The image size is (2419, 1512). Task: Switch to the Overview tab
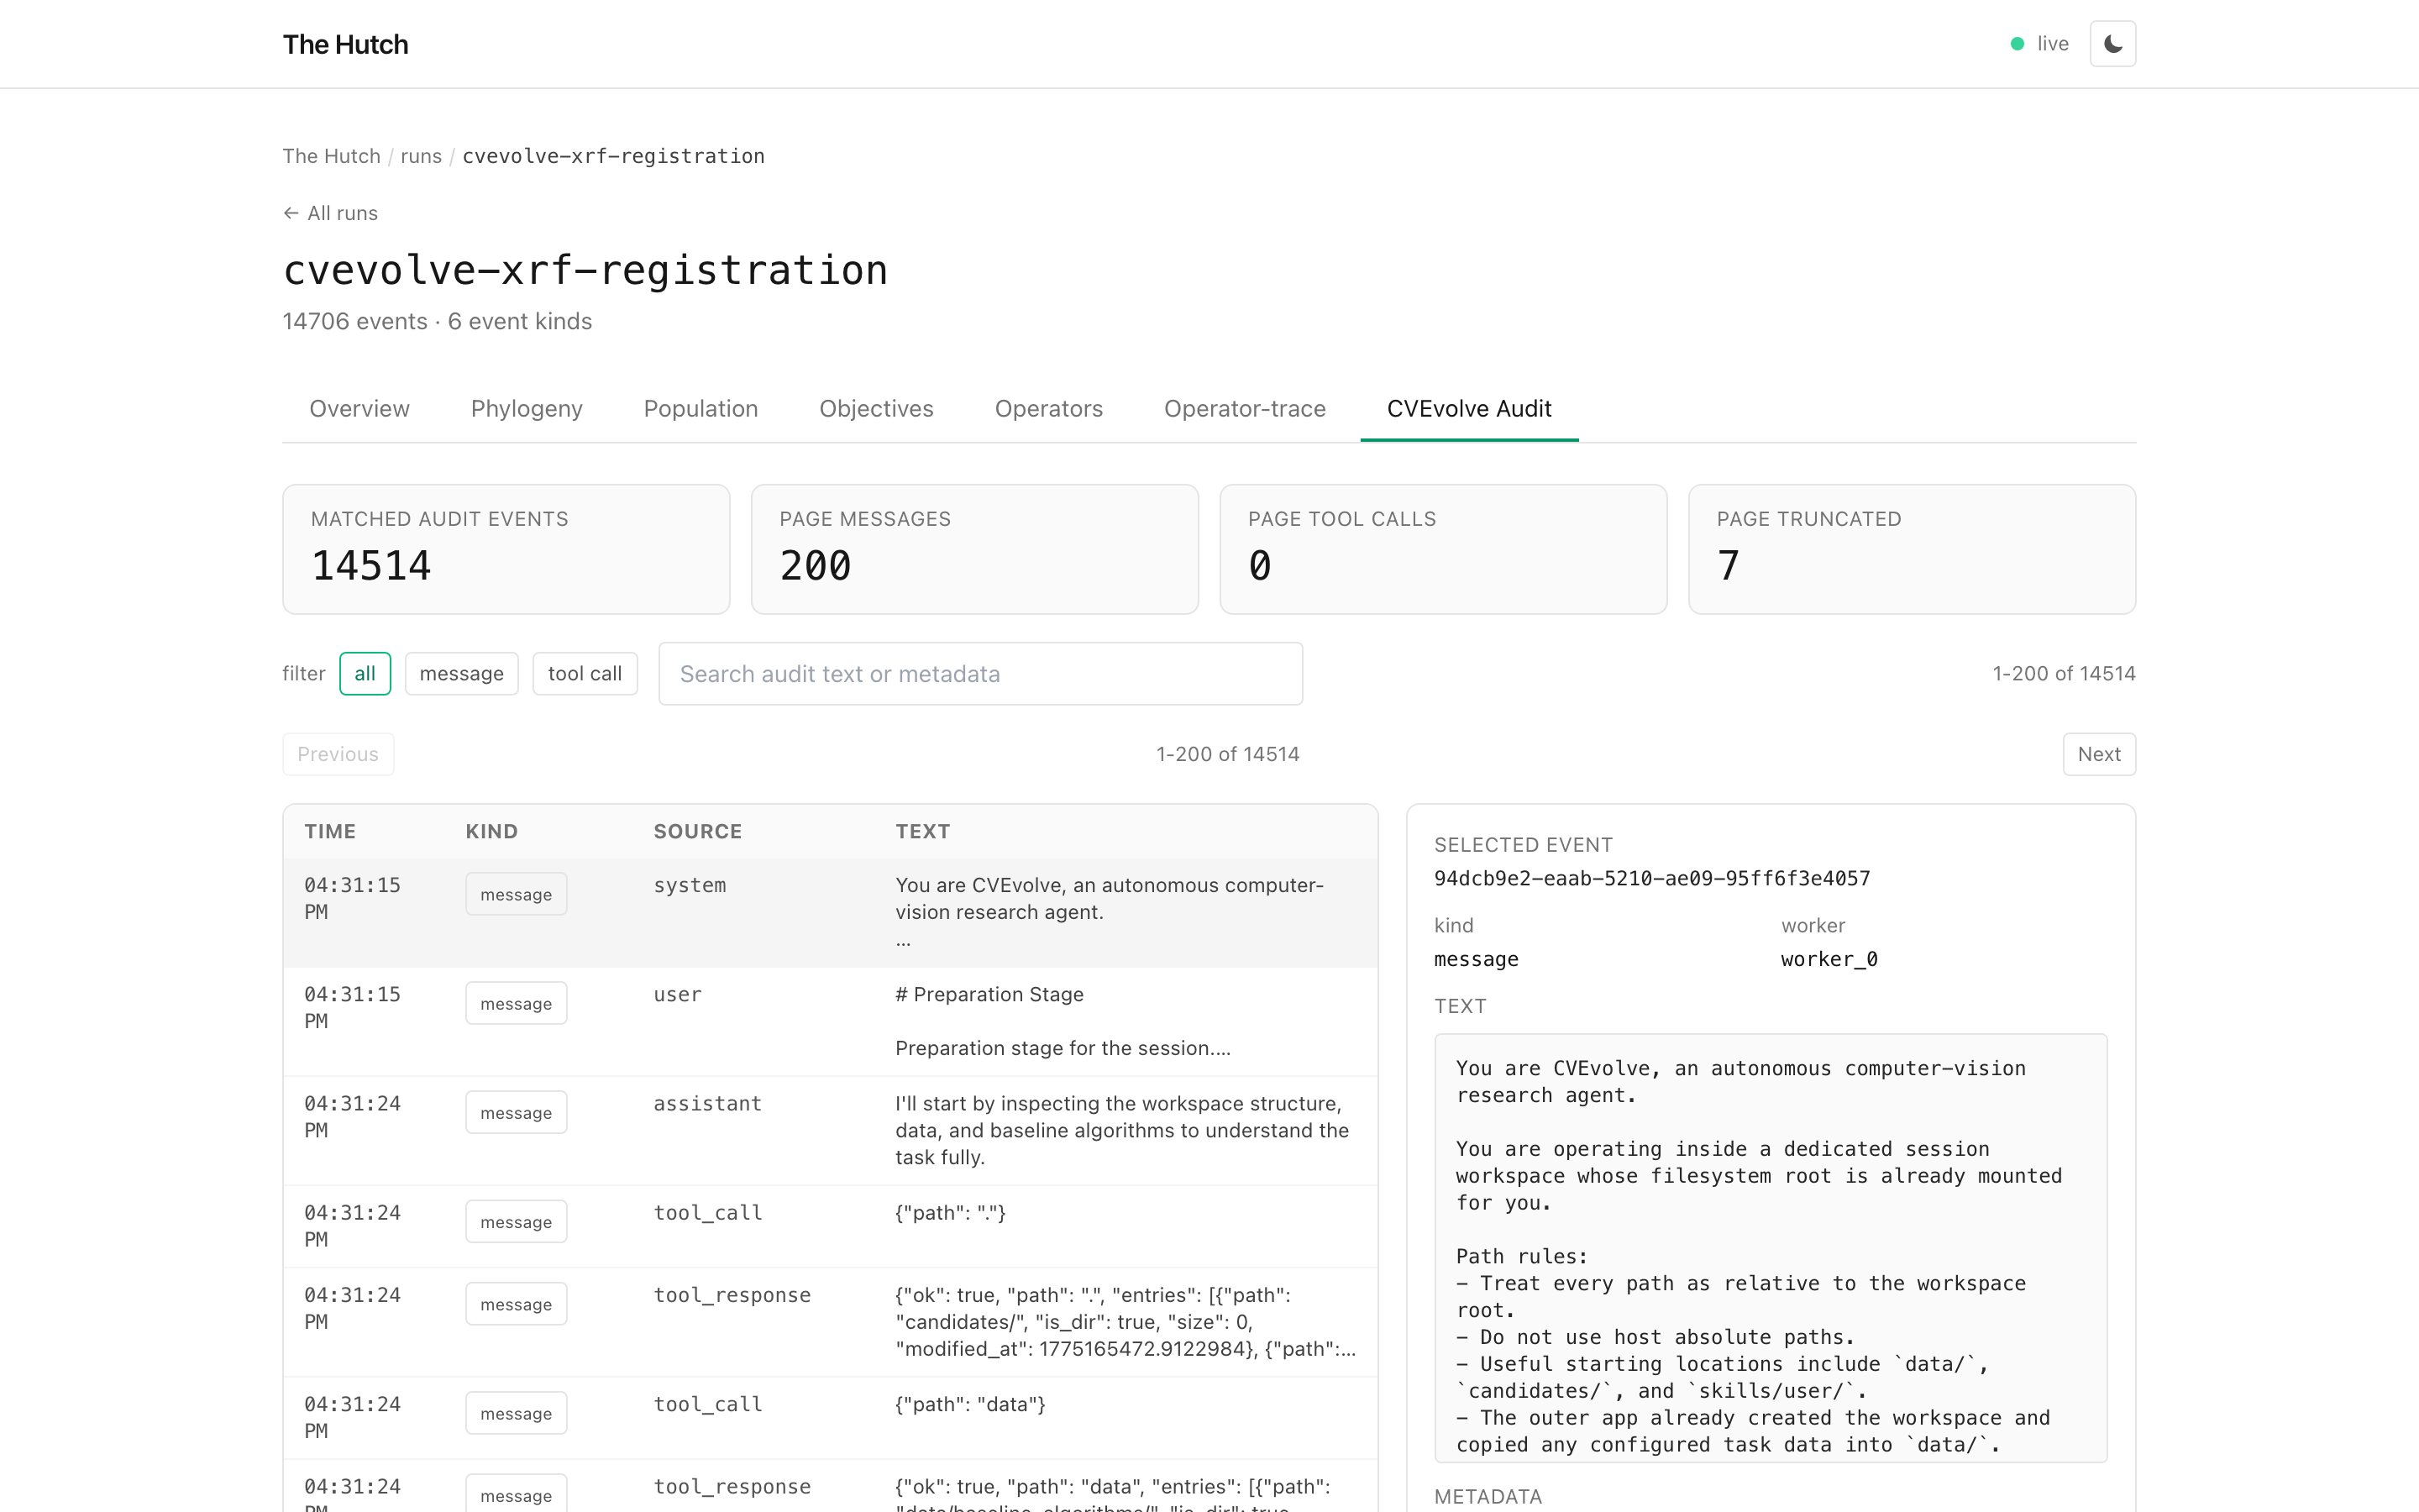point(359,409)
